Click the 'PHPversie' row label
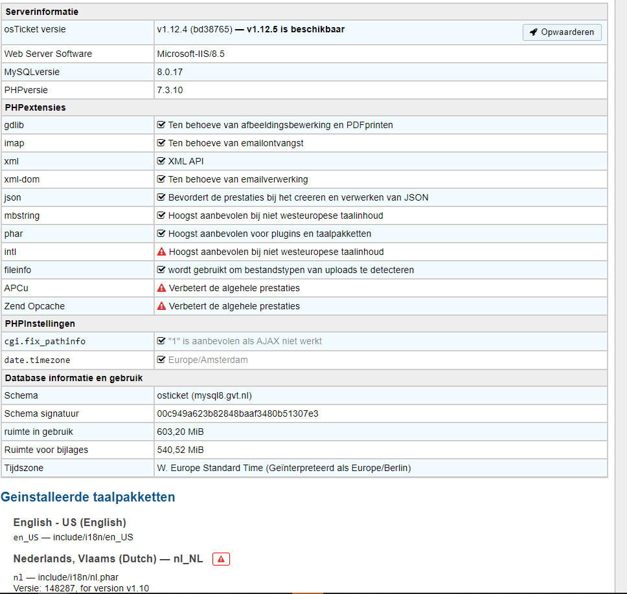Viewport: 627px width, 594px height. (x=26, y=90)
